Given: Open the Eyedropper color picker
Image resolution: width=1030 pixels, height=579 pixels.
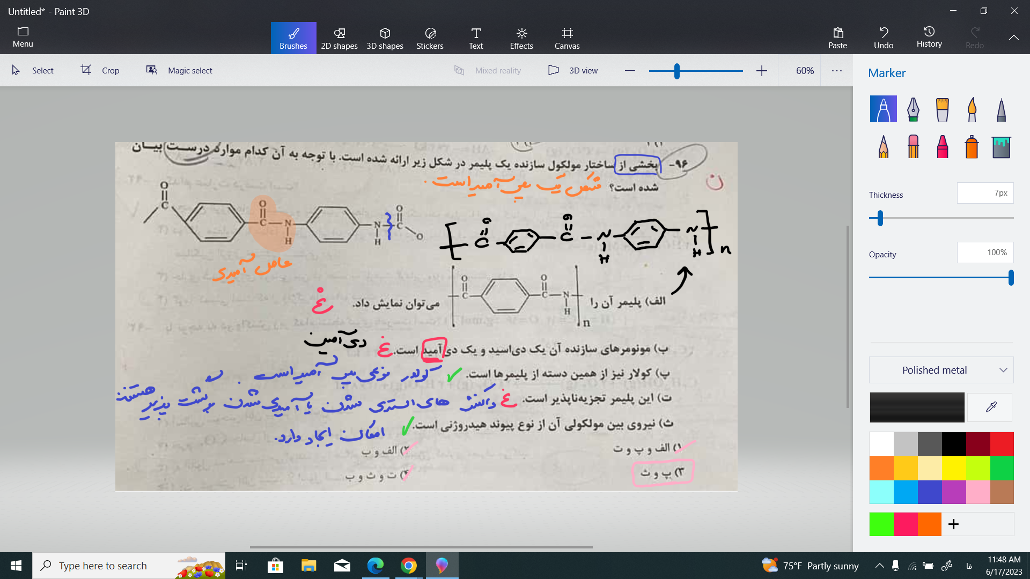Looking at the screenshot, I should pyautogui.click(x=990, y=407).
